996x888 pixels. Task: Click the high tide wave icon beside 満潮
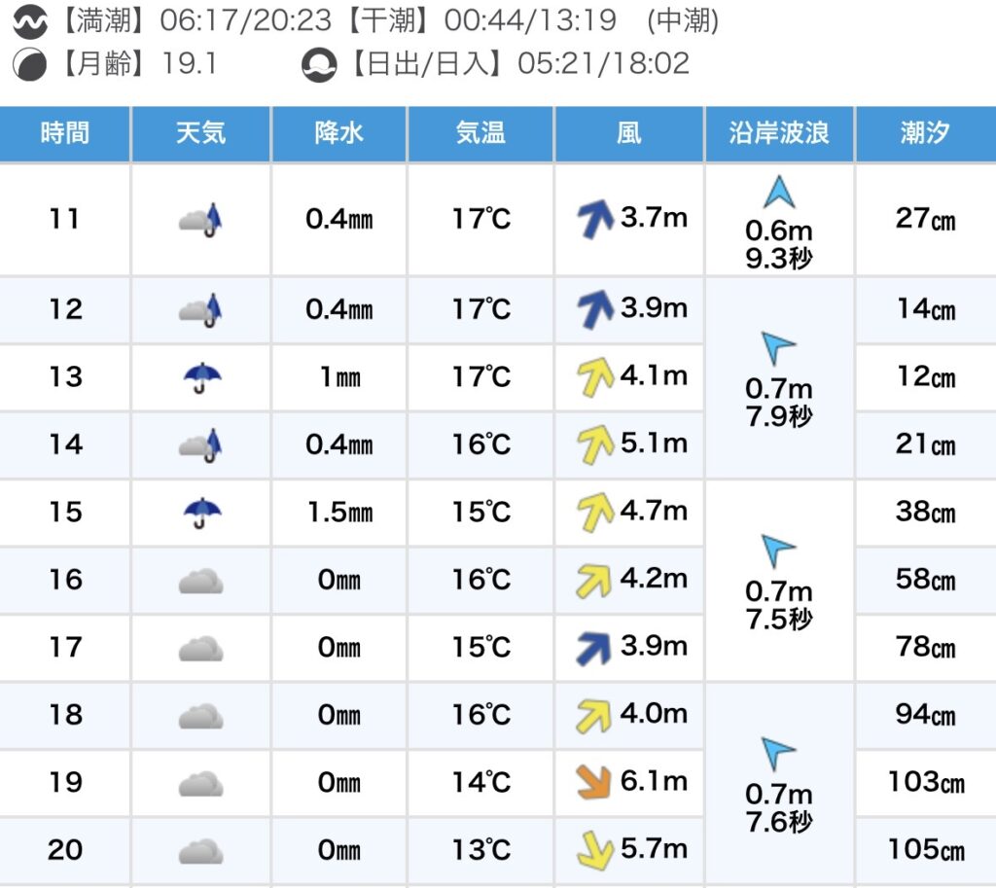coord(30,20)
